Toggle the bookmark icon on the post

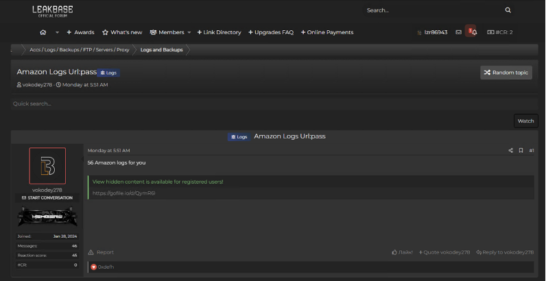[x=521, y=150]
